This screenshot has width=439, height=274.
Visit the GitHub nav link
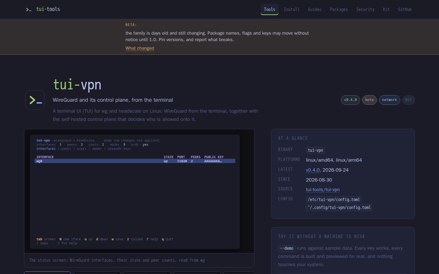click(405, 9)
